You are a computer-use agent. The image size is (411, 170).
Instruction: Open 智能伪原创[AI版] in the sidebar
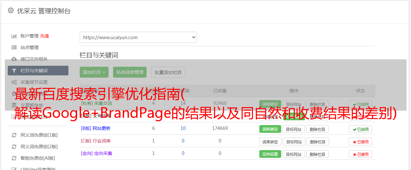click(38, 158)
